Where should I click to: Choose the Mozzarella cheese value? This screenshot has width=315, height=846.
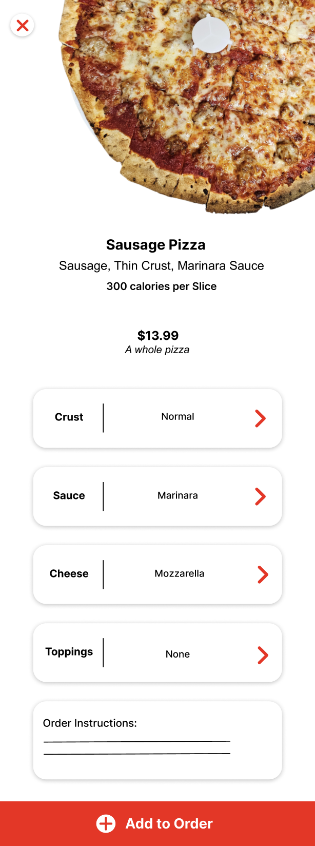[179, 573]
